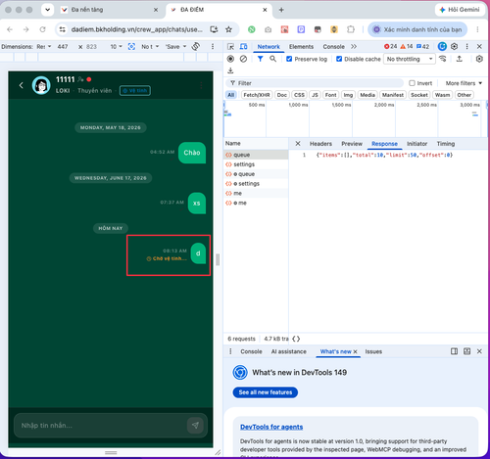Open network conditions wifi icon

(x=443, y=59)
